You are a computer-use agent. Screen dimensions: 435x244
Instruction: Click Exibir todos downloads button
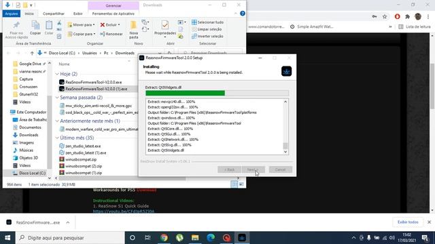408,222
